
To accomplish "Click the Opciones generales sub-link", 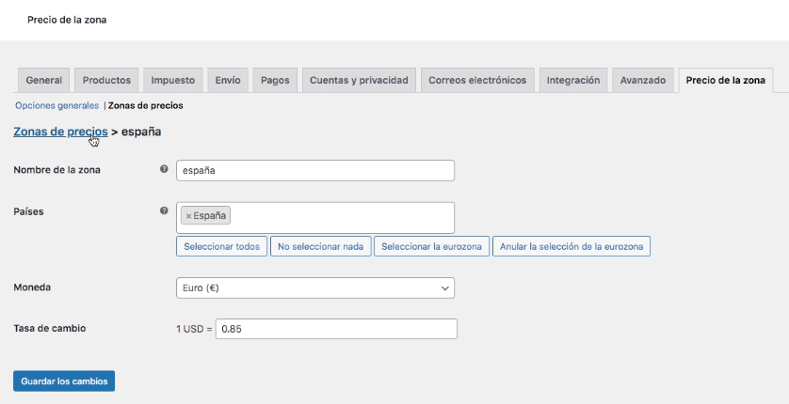I will coord(56,106).
